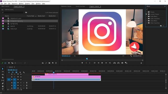Click the Play button in Program monitor
168x94 pixels.
coord(102,63)
